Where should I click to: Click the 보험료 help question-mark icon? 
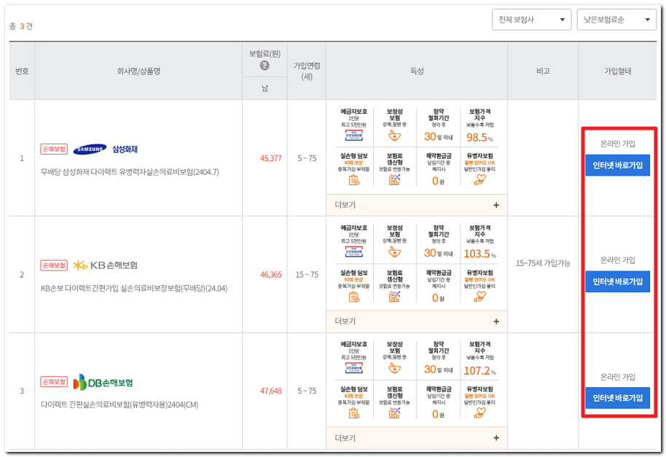coord(265,66)
